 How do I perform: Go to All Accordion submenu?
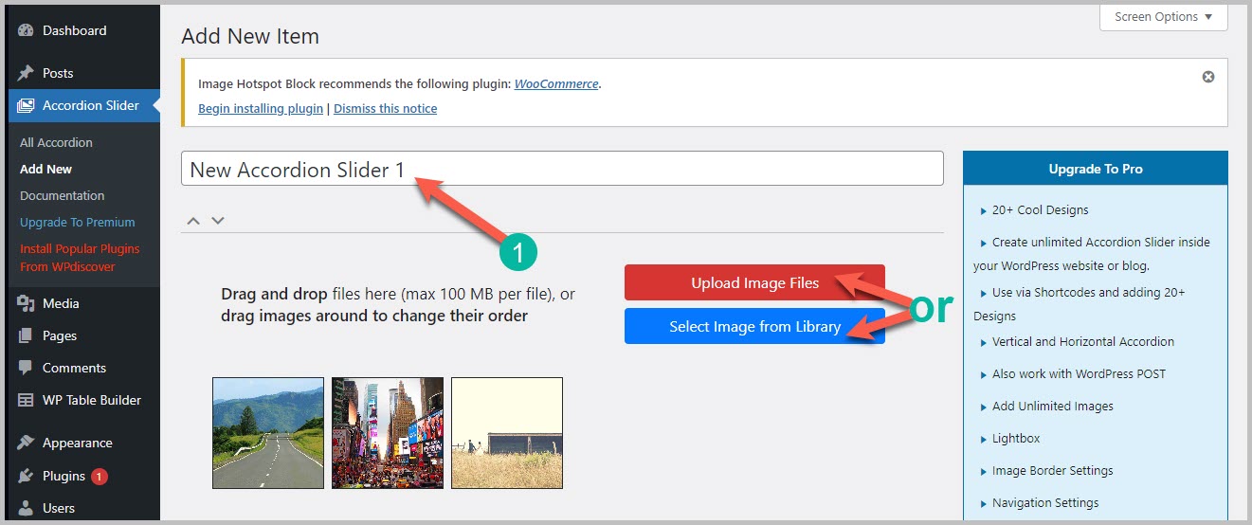pos(56,142)
